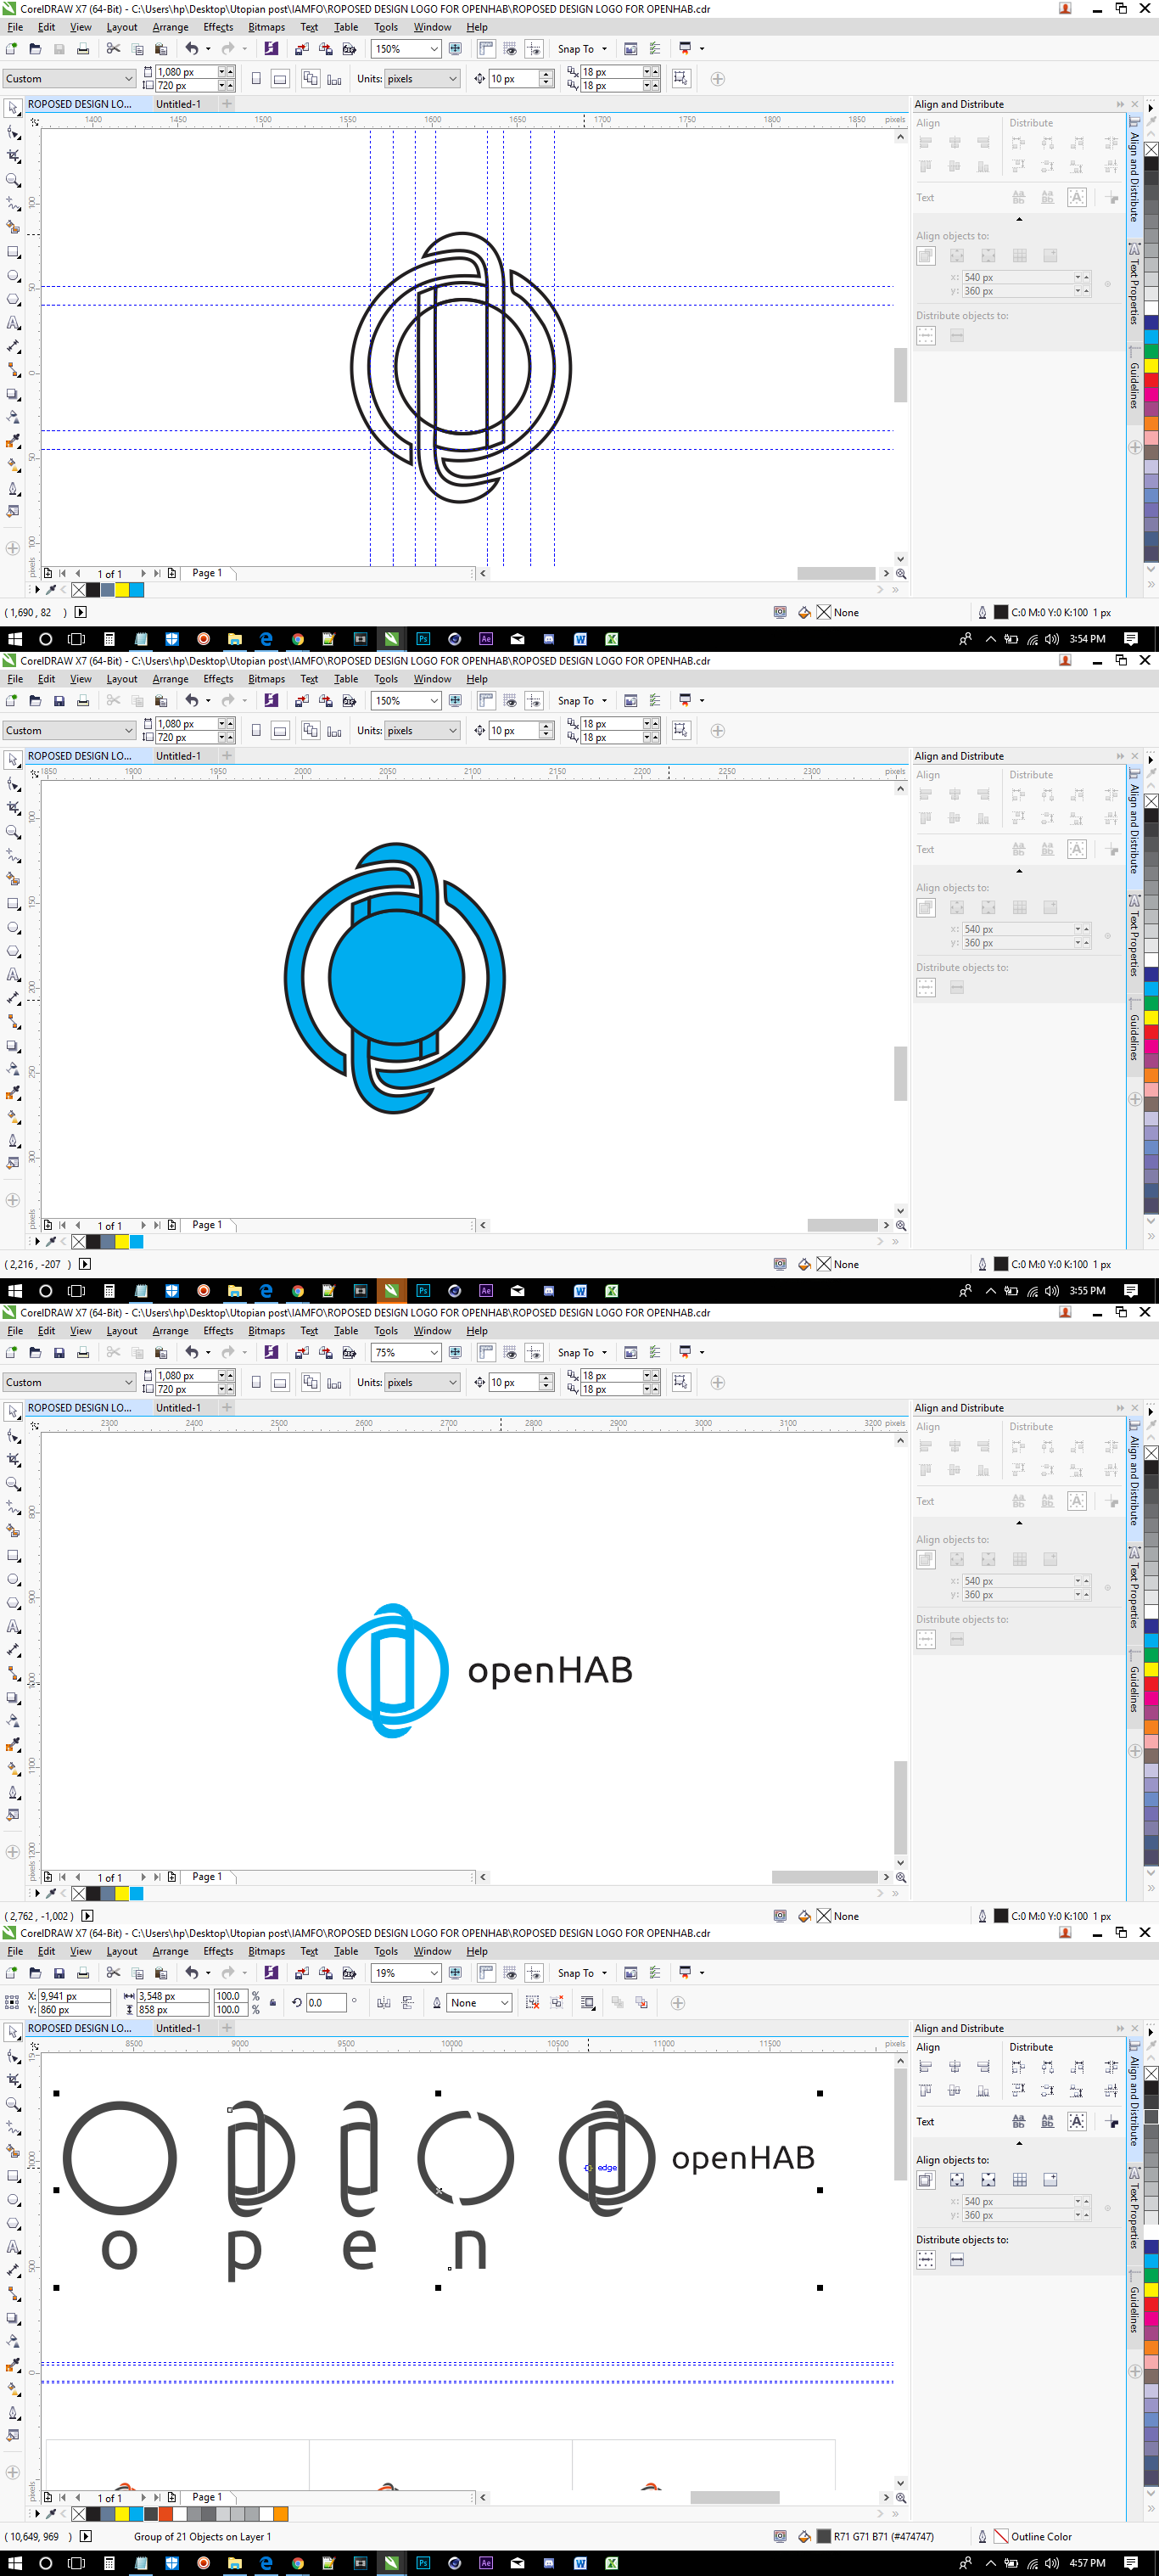Toggle Show Guidelines in the 75% zoom window toolbar
The width and height of the screenshot is (1159, 2576).
coord(534,1352)
